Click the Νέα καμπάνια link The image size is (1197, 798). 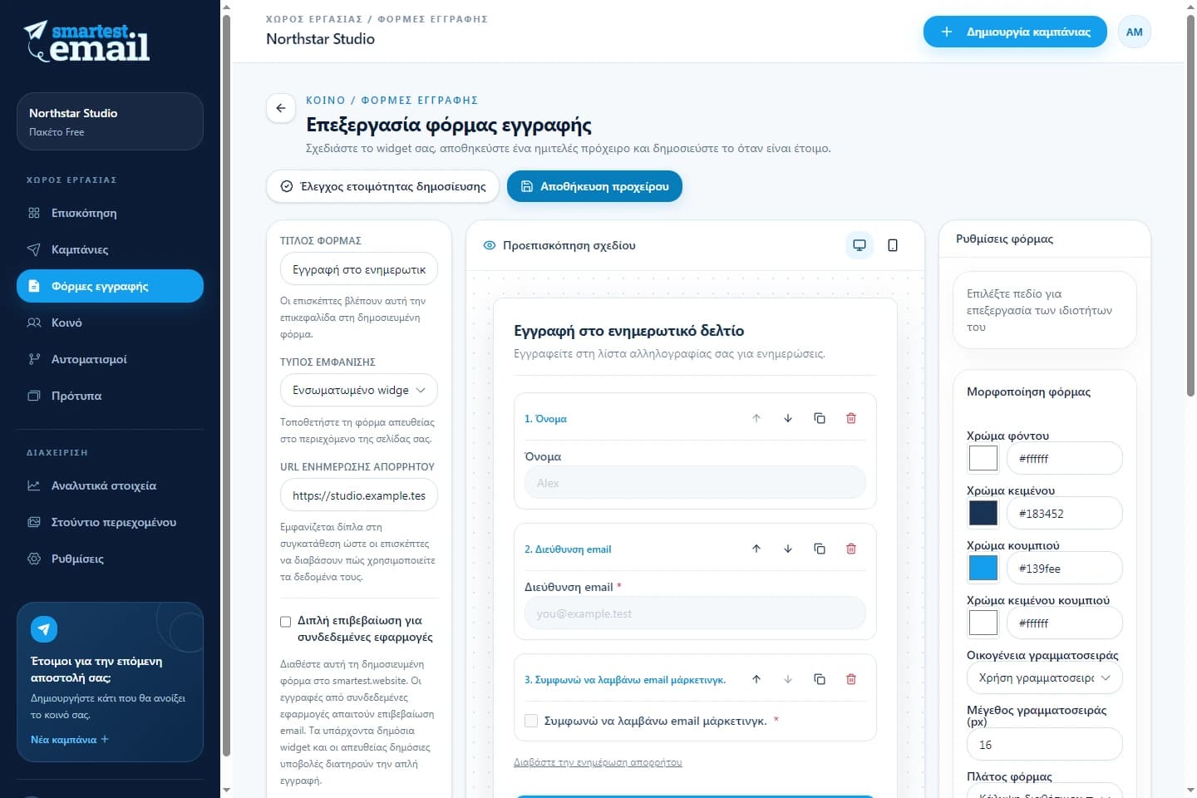click(70, 740)
